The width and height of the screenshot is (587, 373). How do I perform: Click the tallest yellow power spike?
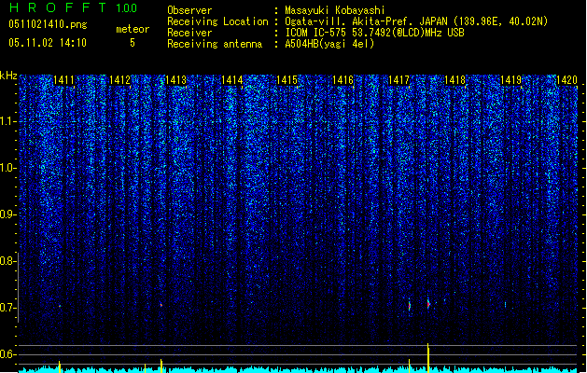tap(428, 358)
